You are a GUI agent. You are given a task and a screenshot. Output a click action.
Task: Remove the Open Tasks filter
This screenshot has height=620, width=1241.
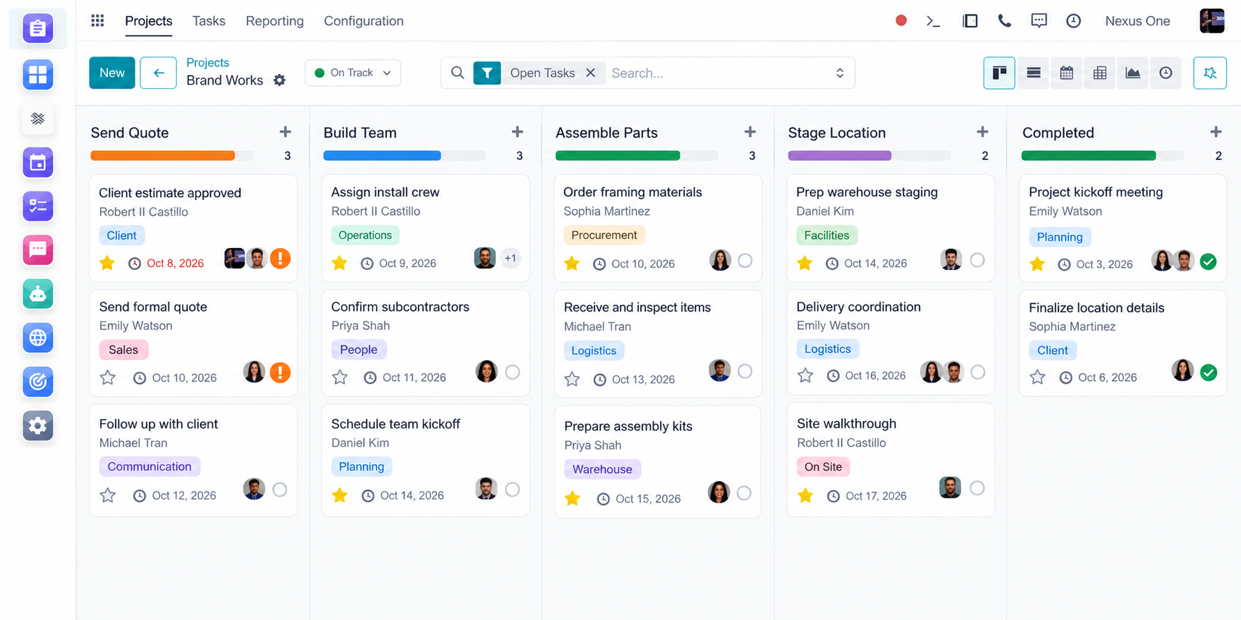coord(590,73)
